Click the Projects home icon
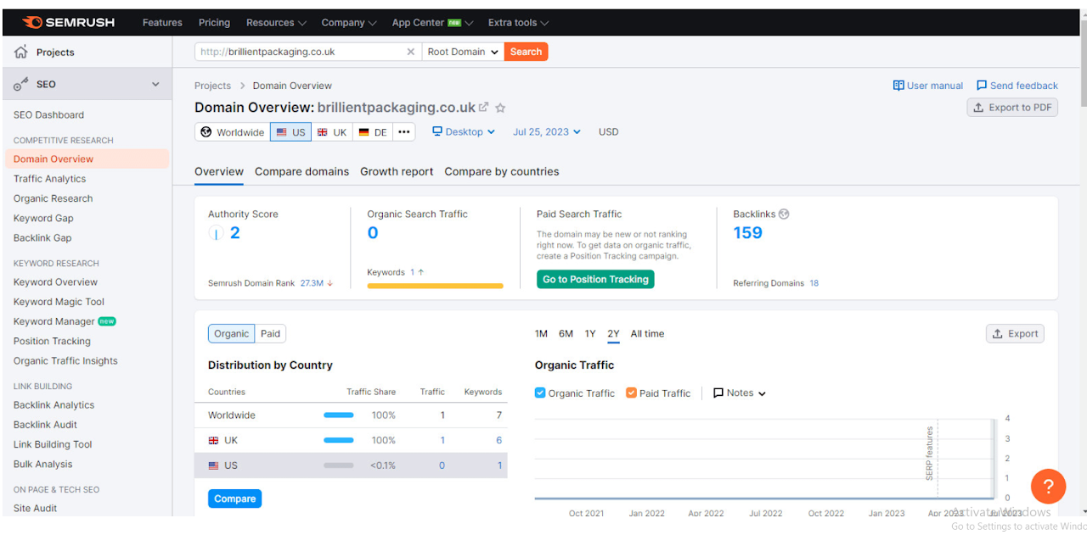Screen dimensions: 1087x546 21,53
